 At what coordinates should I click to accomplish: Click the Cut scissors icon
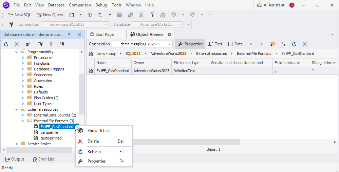point(141,15)
